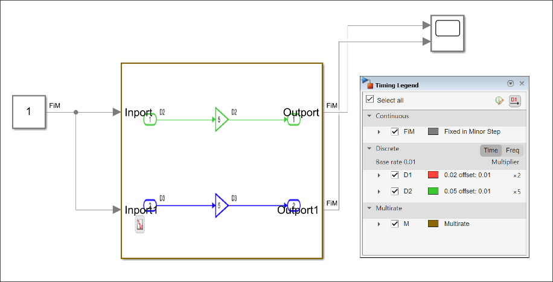553x282 pixels.
Task: Click the Outport1 label on subsystem
Action: [x=298, y=210]
